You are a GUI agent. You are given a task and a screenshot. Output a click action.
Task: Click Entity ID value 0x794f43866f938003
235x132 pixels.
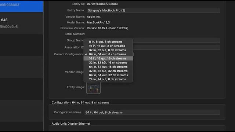[x=102, y=4]
